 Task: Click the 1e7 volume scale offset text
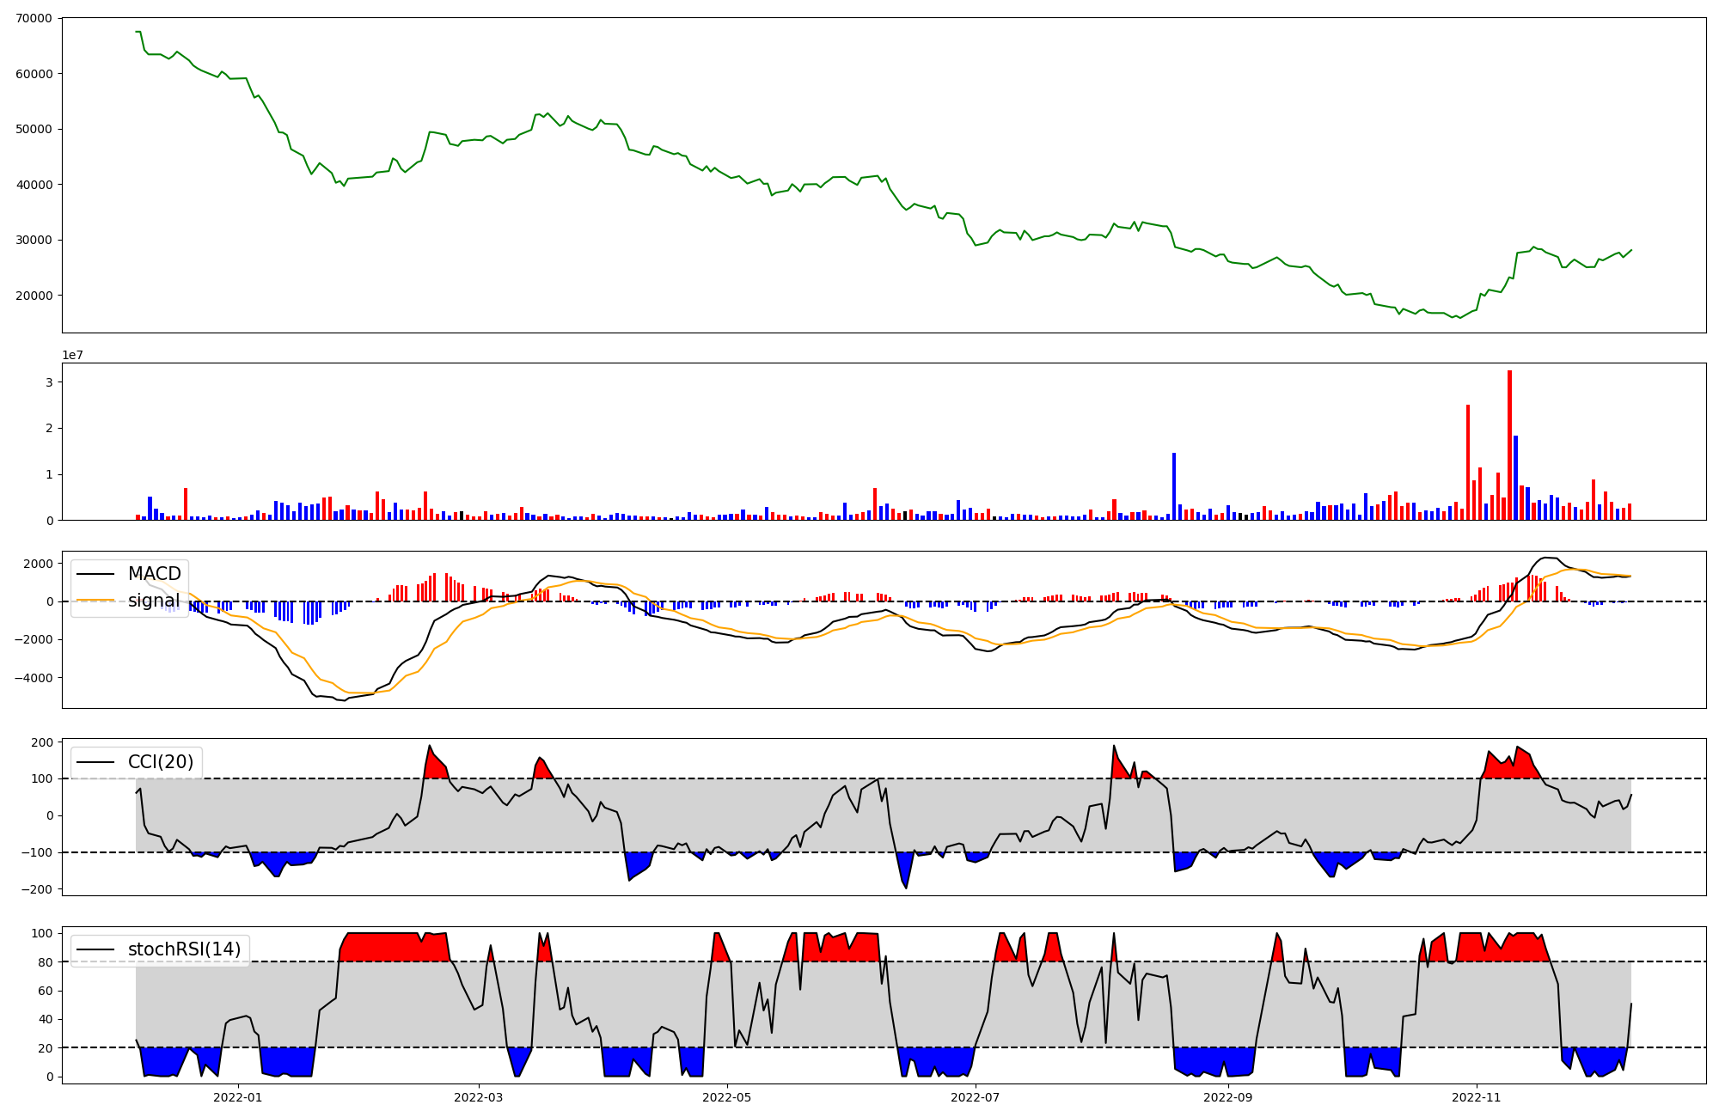72,355
